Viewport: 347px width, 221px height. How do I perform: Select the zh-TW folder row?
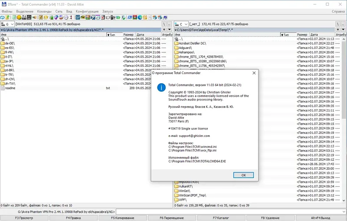point(86,84)
